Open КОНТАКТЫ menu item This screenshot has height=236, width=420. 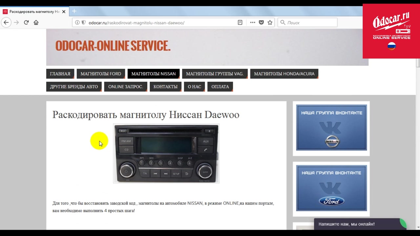(x=165, y=87)
